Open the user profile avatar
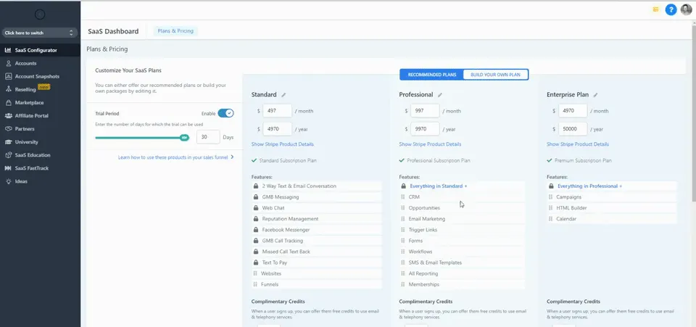Image resolution: width=696 pixels, height=327 pixels. (x=687, y=9)
